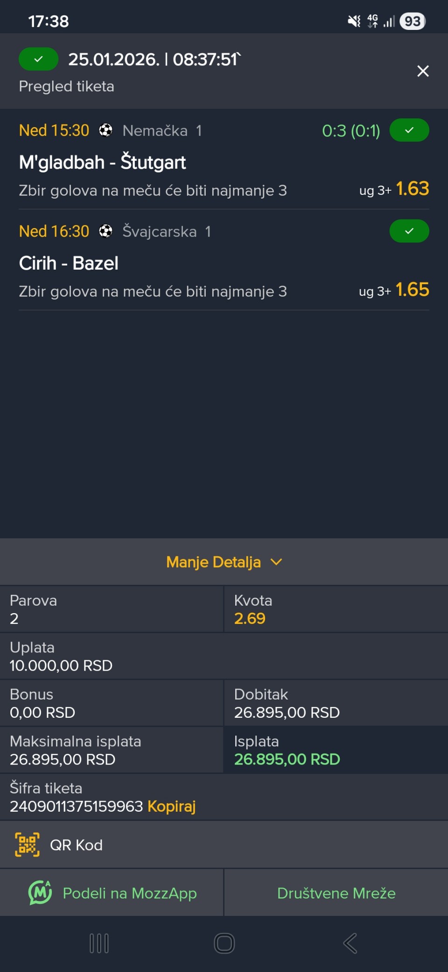Tap the 1.63 odds for ug 3+
Screen dimensions: 448x972
coord(412,189)
